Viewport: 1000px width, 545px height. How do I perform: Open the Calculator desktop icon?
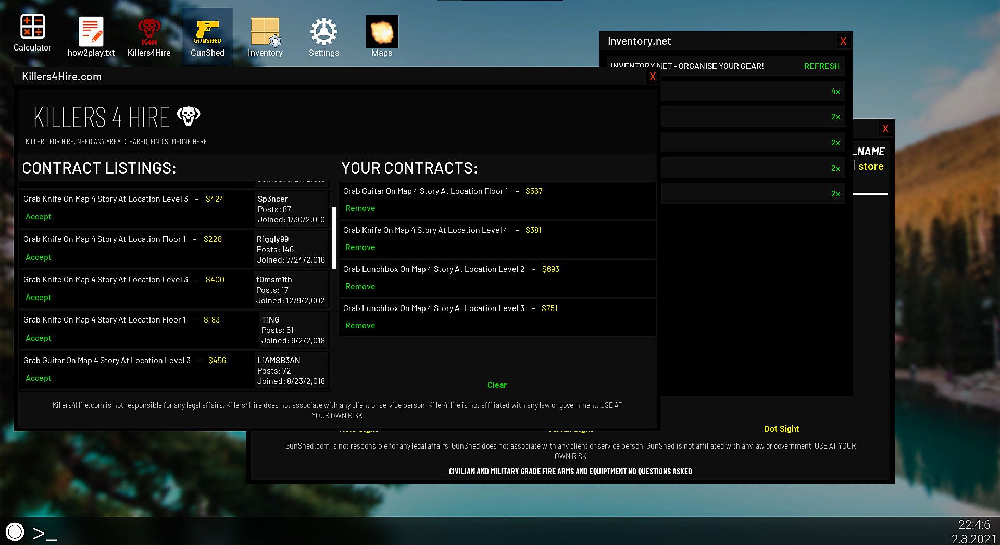click(32, 33)
